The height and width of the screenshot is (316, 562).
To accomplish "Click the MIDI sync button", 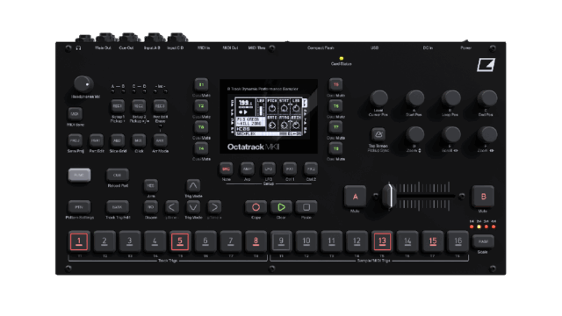I will click(x=75, y=114).
